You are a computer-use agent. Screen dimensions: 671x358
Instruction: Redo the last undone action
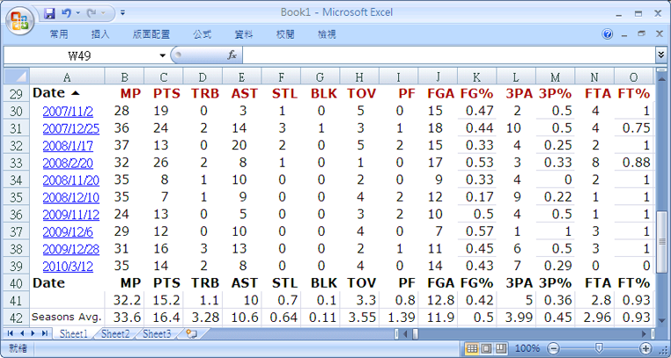pyautogui.click(x=92, y=13)
